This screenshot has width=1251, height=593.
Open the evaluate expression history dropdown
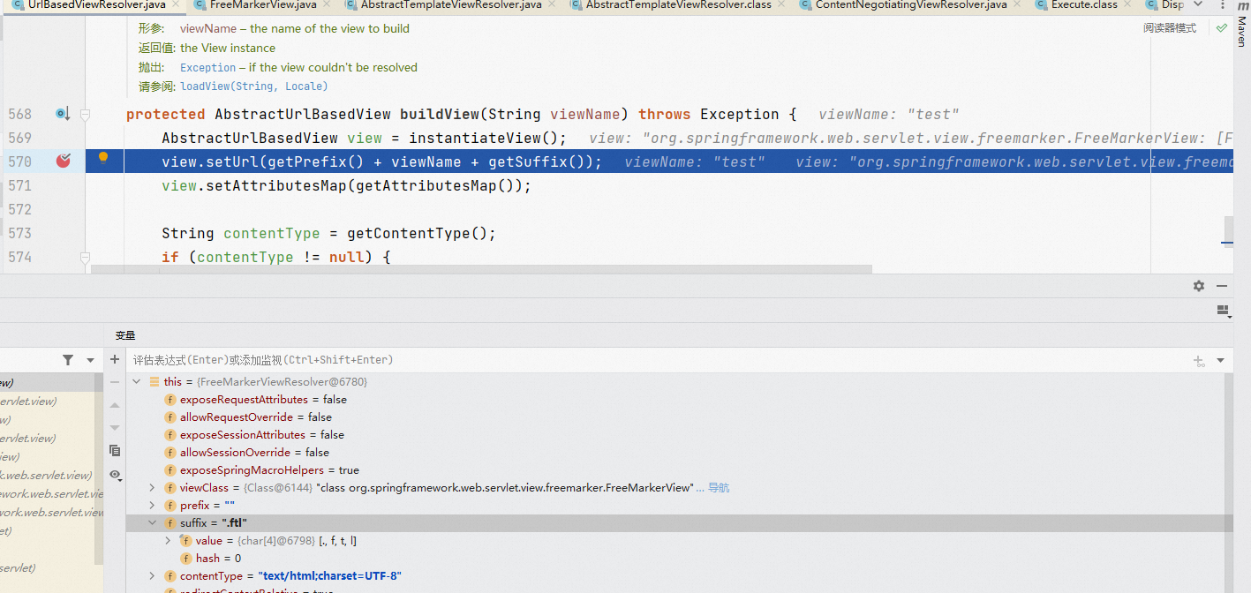coord(1221,360)
